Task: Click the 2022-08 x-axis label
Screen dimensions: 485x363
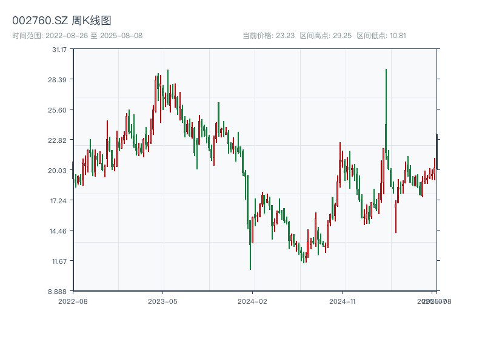Action: [x=73, y=301]
